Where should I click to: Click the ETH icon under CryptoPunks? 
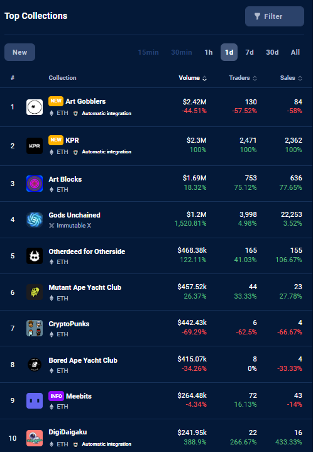(52, 334)
